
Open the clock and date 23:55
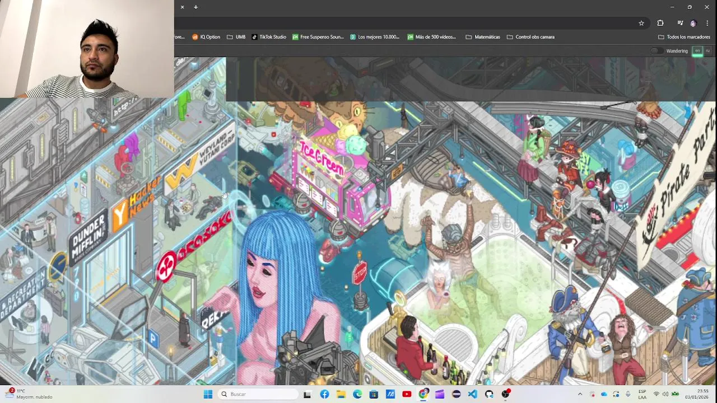(696, 394)
